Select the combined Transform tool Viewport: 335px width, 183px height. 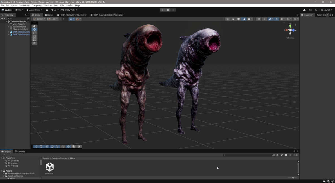(x=34, y=43)
